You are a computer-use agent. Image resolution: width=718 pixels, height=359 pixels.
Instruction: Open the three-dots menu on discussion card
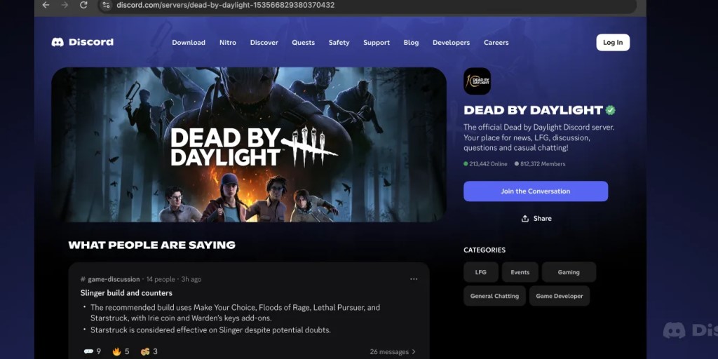(414, 279)
